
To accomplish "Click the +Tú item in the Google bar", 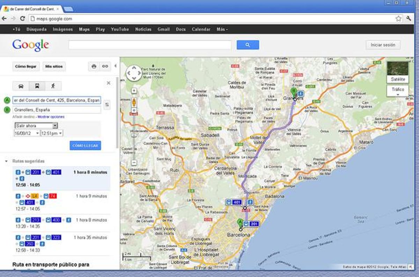I will coord(16,29).
